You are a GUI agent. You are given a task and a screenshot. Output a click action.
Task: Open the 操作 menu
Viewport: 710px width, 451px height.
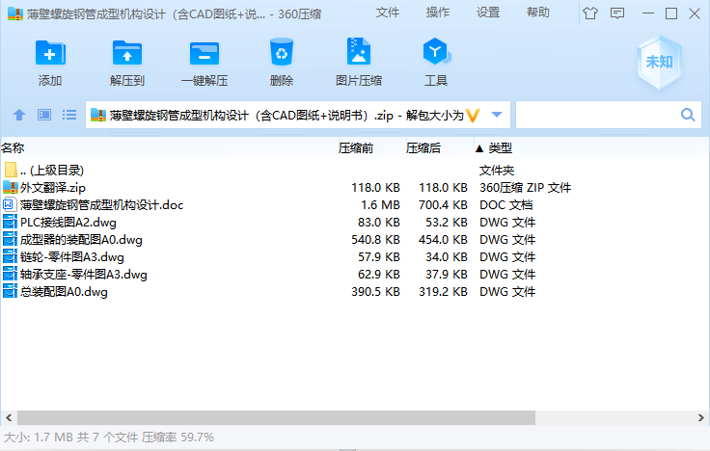(438, 13)
